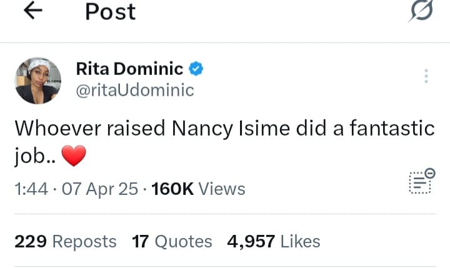Image resolution: width=450 pixels, height=268 pixels.
Task: Click the Post header title
Action: (111, 12)
